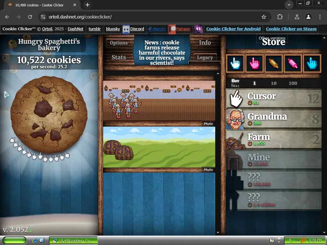This screenshot has width=327, height=245.
Task: Open the Info menu
Action: click(205, 42)
